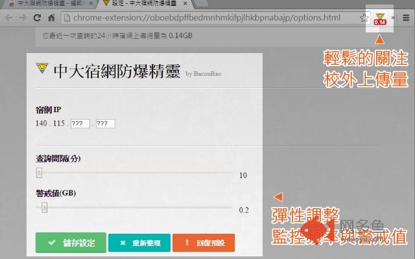Close the first browser tab

tap(91, 3)
